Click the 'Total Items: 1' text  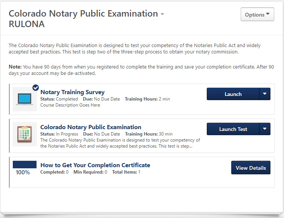126,172
